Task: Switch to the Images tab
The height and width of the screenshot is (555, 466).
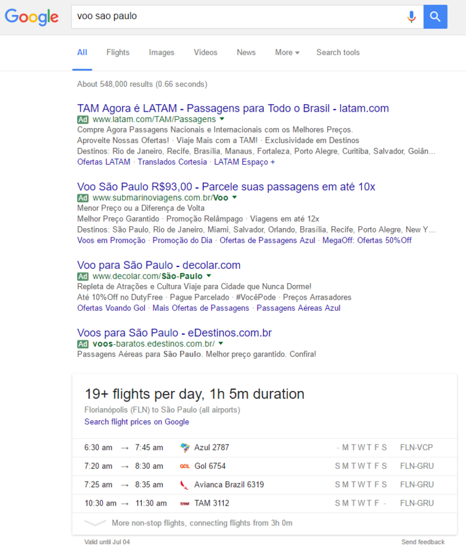Action: 161,52
